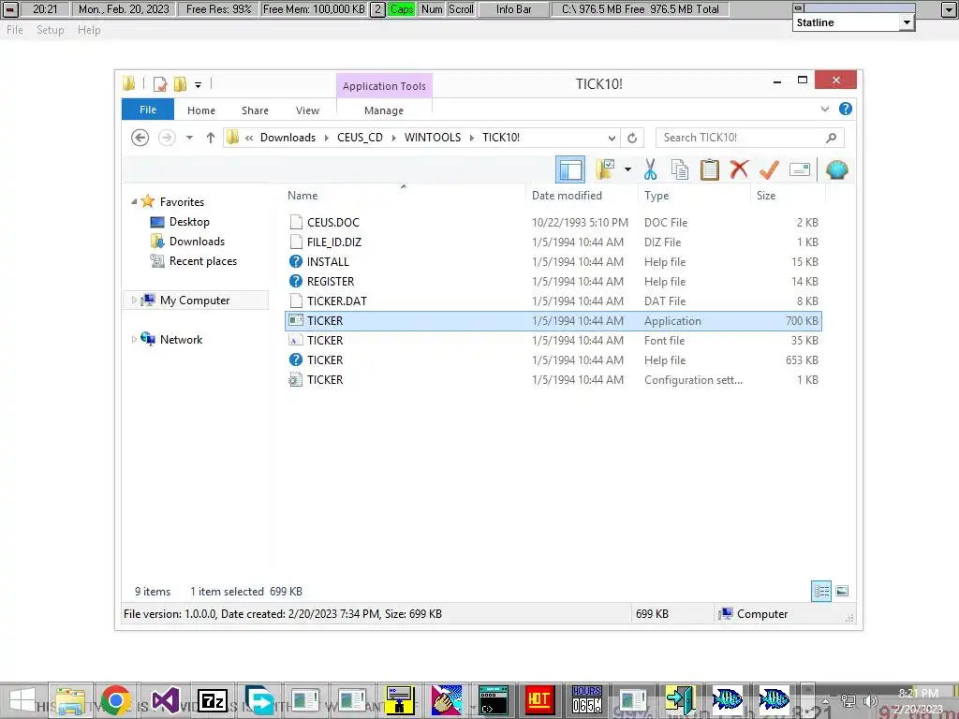Open Google Chrome from the taskbar
959x719 pixels.
click(x=115, y=700)
